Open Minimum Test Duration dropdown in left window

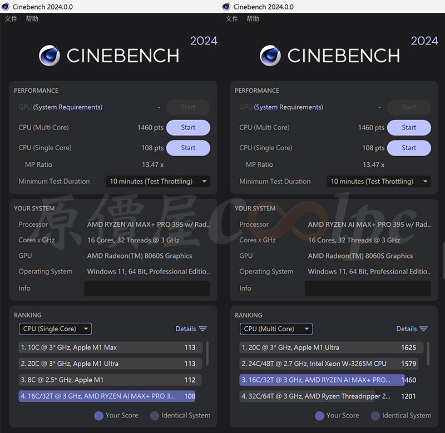(158, 181)
